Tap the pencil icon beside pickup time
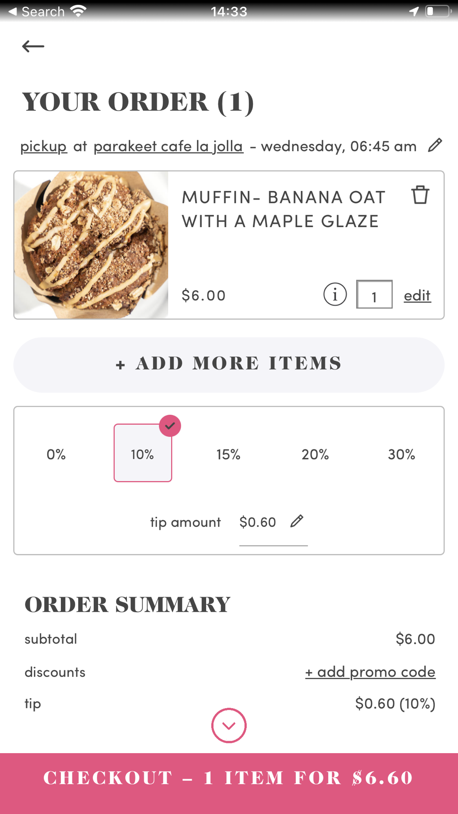The width and height of the screenshot is (458, 814). 435,145
